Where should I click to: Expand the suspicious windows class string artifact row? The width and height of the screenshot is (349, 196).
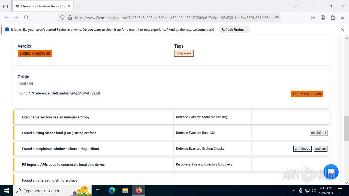click(x=172, y=149)
